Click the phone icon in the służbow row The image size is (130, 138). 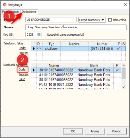39,48
